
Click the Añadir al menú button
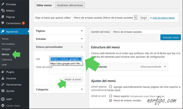72,79
